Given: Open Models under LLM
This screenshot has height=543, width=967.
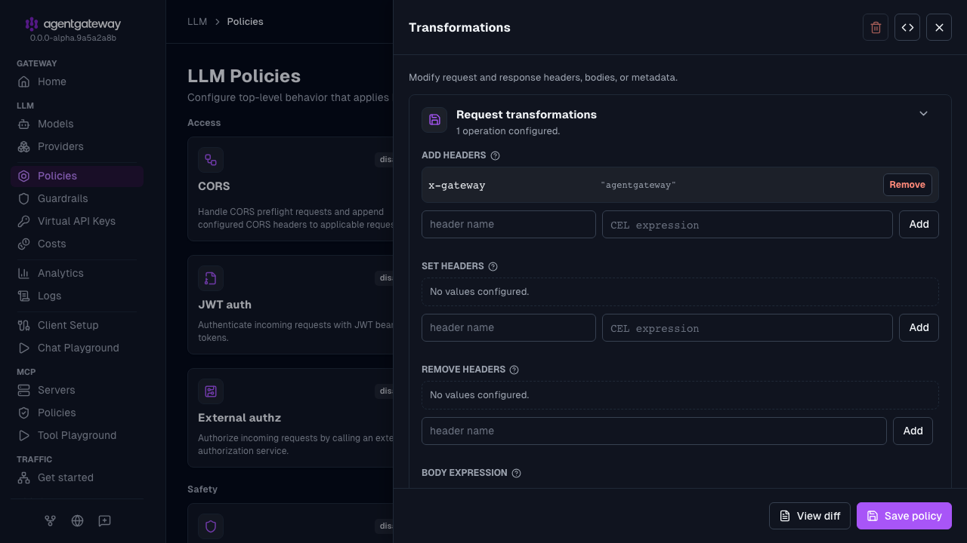Looking at the screenshot, I should 77,124.
